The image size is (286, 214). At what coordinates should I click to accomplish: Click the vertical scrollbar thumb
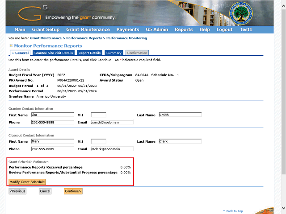point(283,92)
